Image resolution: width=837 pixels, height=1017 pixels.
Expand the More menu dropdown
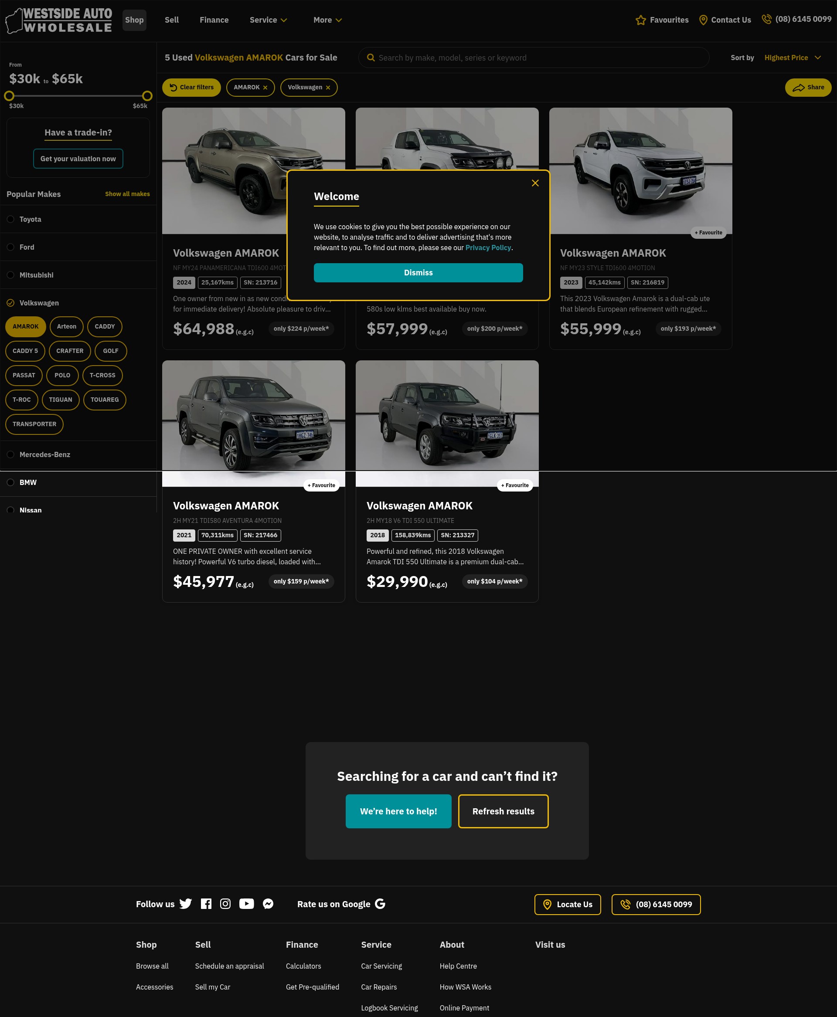coord(327,20)
